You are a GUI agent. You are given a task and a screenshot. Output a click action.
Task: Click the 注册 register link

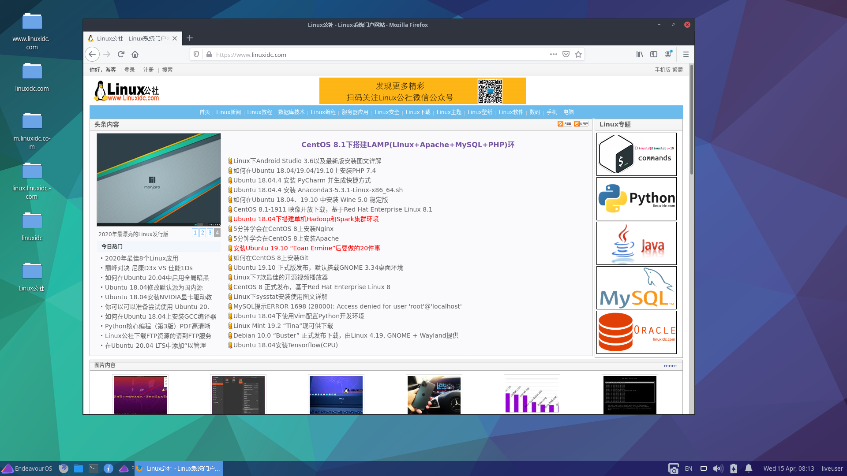click(148, 70)
